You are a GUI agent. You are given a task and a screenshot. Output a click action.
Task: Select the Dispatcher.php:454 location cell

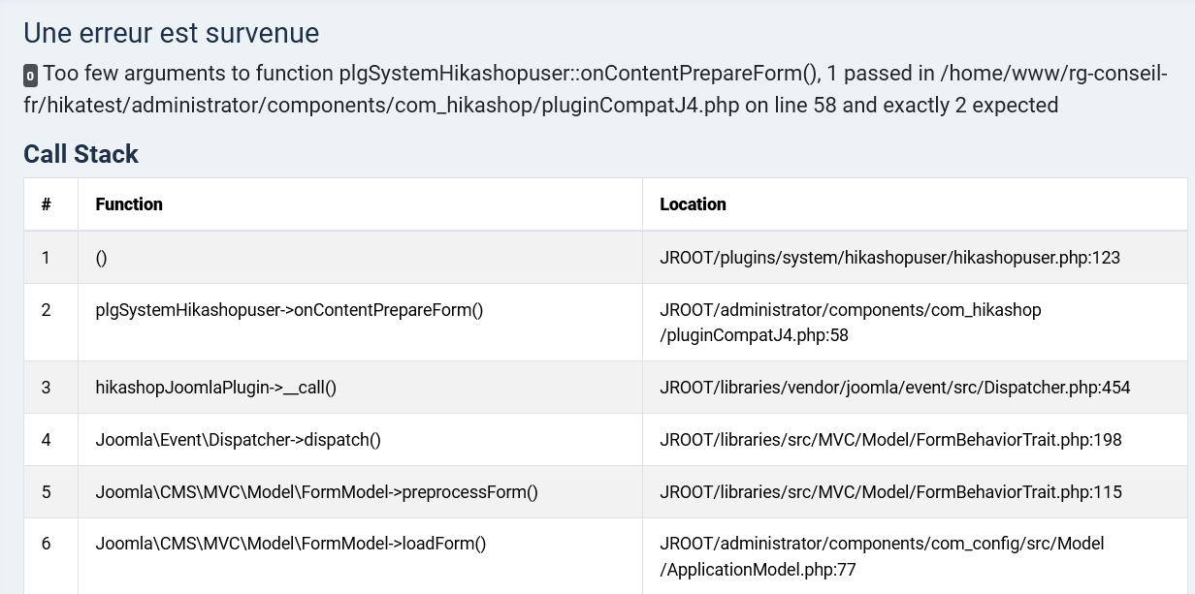(x=894, y=388)
